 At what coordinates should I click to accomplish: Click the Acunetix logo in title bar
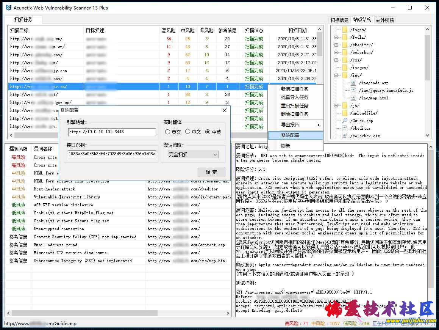(8, 8)
